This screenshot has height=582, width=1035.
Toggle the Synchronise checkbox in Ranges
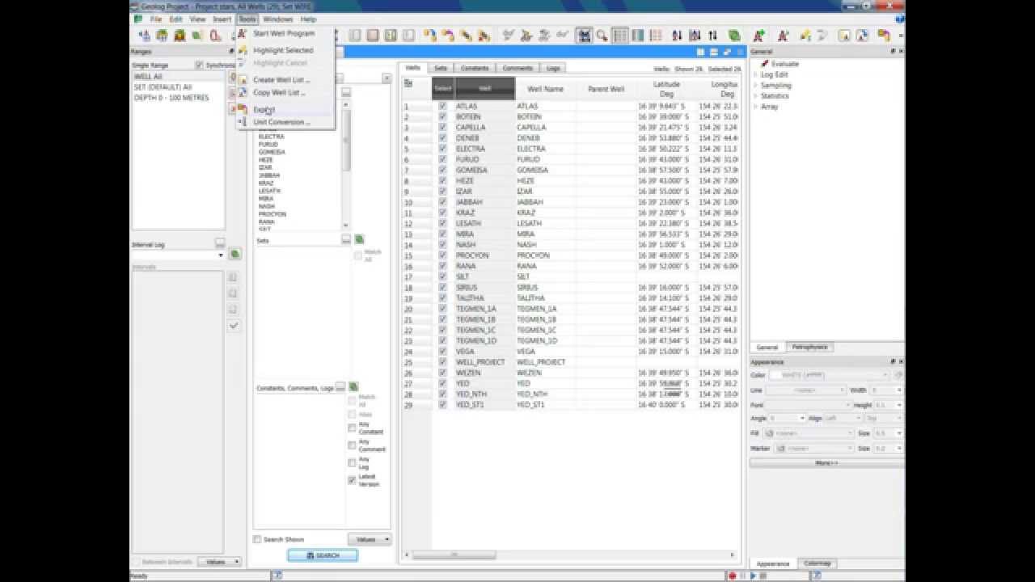(199, 65)
